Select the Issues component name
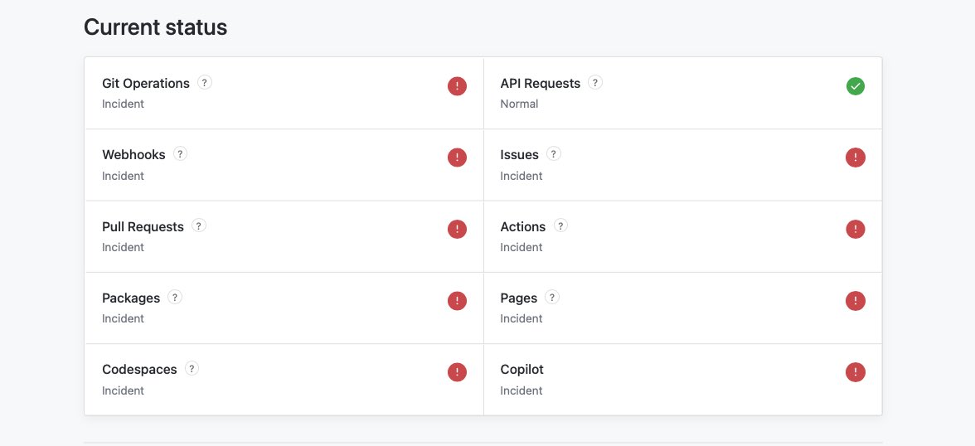The height and width of the screenshot is (446, 975). [x=519, y=155]
